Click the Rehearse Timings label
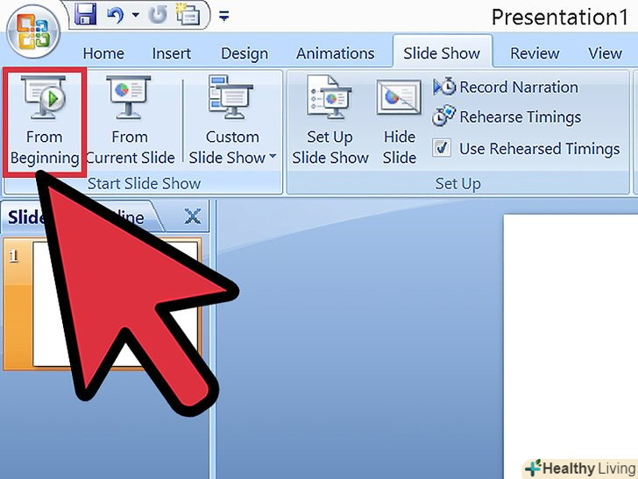This screenshot has width=638, height=479. point(521,117)
